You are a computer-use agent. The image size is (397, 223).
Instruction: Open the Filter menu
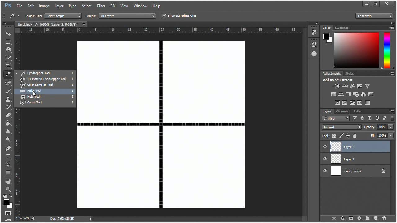click(x=101, y=6)
